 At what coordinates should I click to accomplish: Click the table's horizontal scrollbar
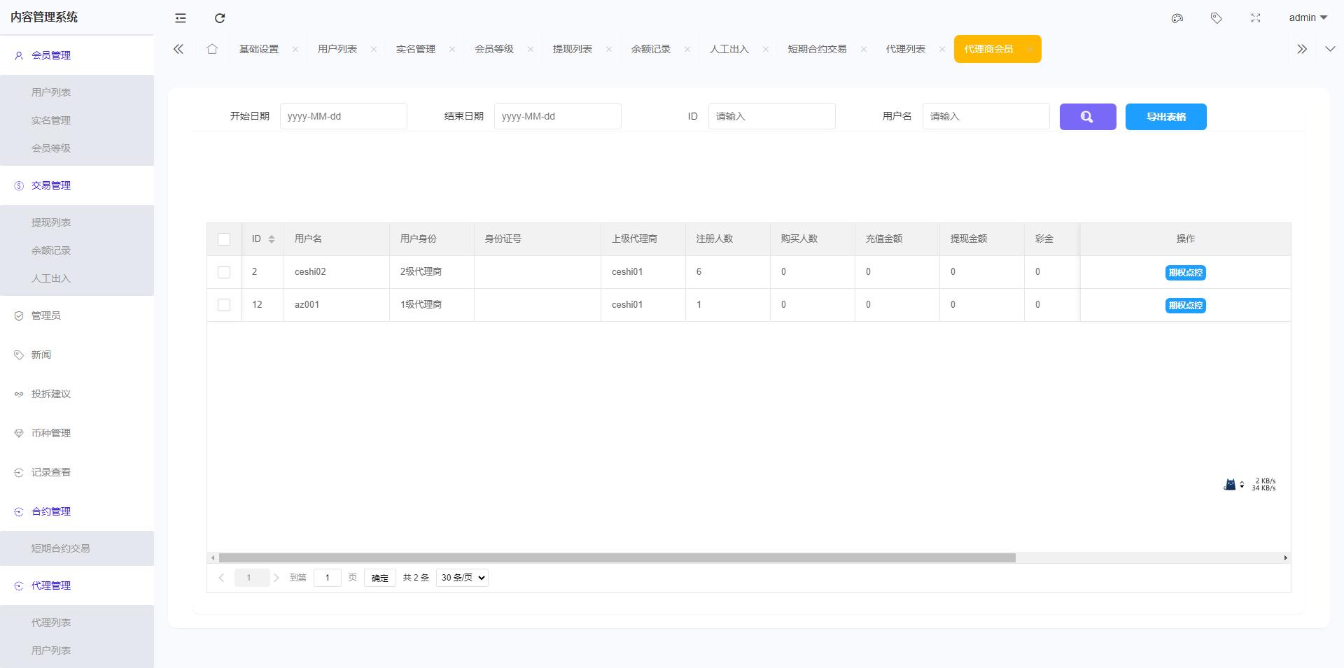coord(616,558)
